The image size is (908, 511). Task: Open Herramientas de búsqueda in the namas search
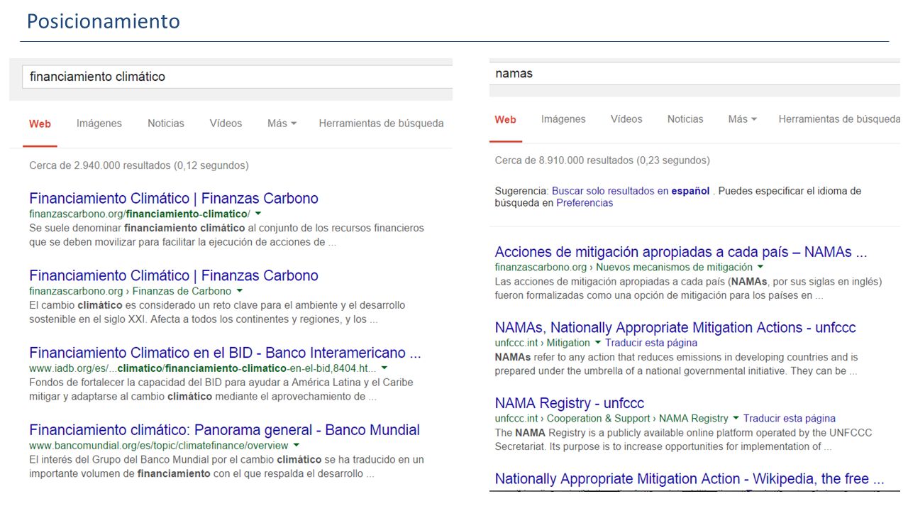coord(839,119)
